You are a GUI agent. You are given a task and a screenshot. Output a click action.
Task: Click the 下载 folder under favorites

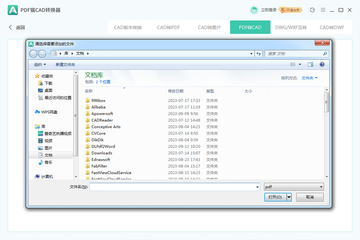[x=48, y=83]
